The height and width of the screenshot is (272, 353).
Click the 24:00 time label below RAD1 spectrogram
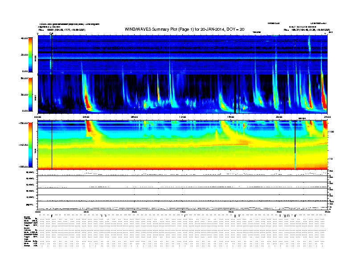pos(327,117)
